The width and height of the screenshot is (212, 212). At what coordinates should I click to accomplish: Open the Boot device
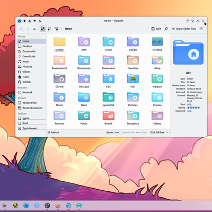point(31,123)
